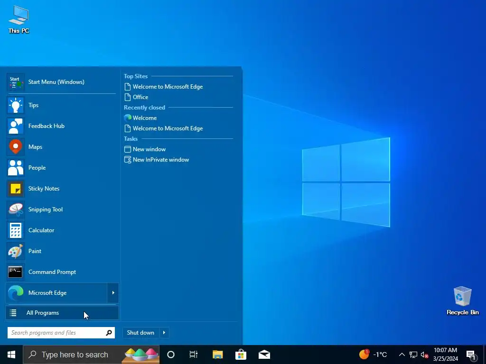Click taskbar Type here to search box
The width and height of the screenshot is (486, 364).
92,355
